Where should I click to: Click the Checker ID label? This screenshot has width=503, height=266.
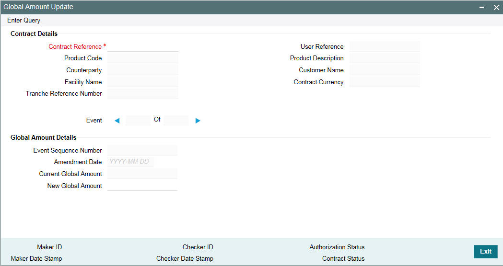(198, 247)
